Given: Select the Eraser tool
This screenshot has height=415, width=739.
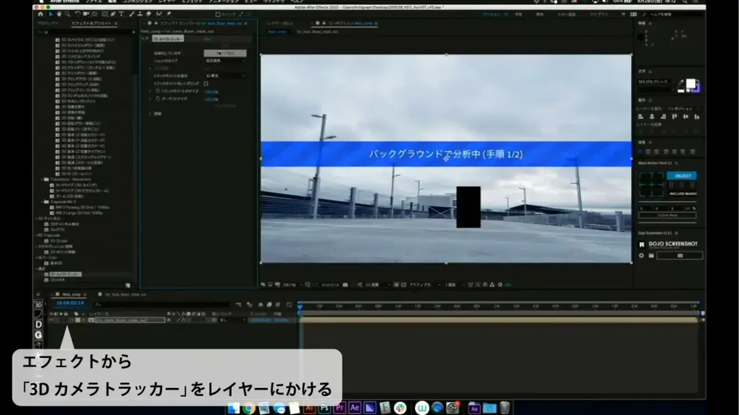Looking at the screenshot, I should point(148,14).
